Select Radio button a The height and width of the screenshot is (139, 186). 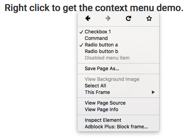click(x=118, y=45)
